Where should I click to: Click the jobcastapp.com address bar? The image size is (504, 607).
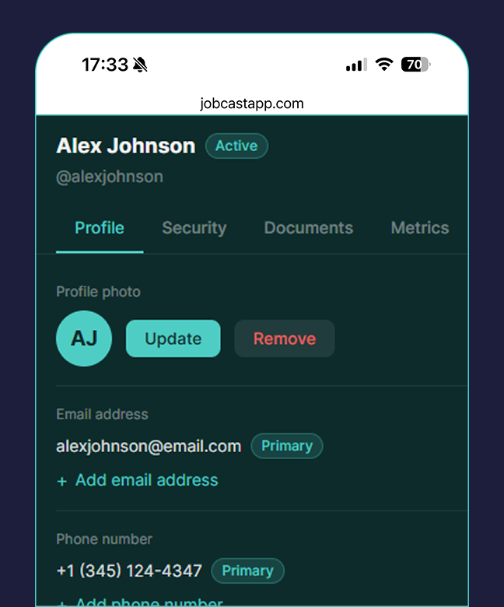(x=252, y=104)
